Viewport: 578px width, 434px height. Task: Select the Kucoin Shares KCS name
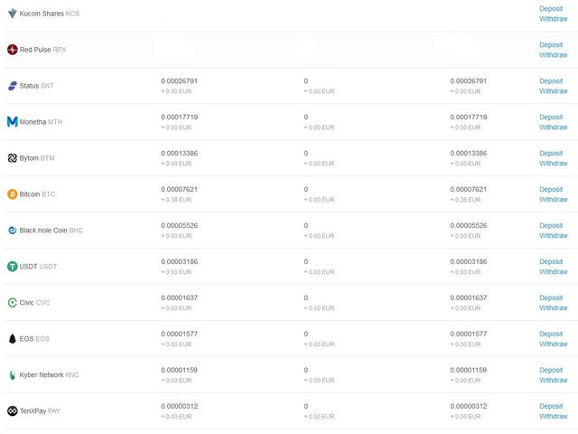click(x=50, y=14)
